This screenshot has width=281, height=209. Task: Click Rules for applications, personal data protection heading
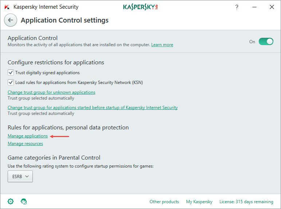click(68, 128)
